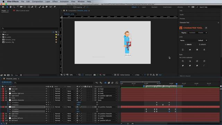
Task: Hide the body layer
Action: [46, 98]
